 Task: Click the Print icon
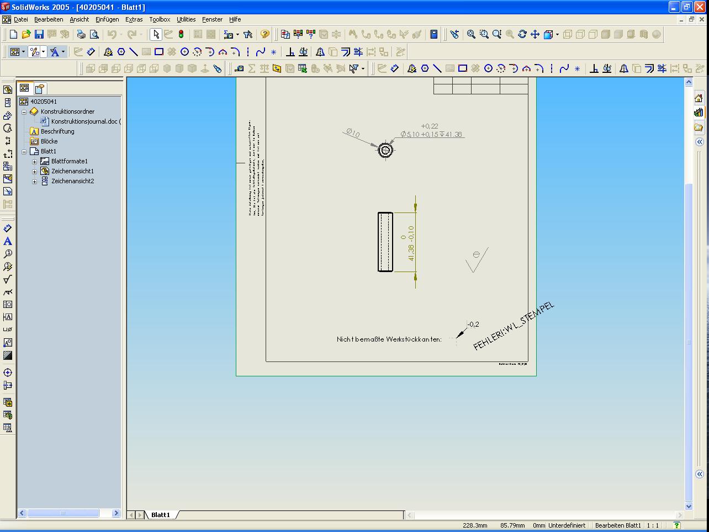pos(81,34)
